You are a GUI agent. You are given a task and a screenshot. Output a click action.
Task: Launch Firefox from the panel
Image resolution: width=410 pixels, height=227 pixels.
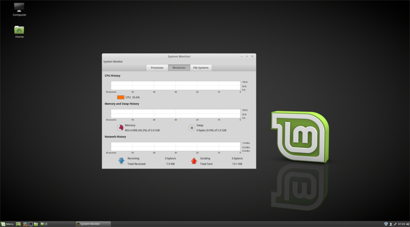click(x=25, y=224)
